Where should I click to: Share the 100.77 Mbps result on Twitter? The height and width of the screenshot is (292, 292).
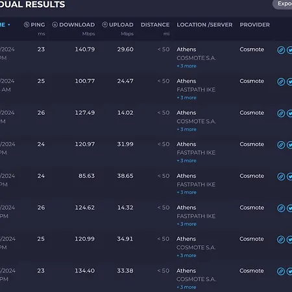tap(289, 82)
